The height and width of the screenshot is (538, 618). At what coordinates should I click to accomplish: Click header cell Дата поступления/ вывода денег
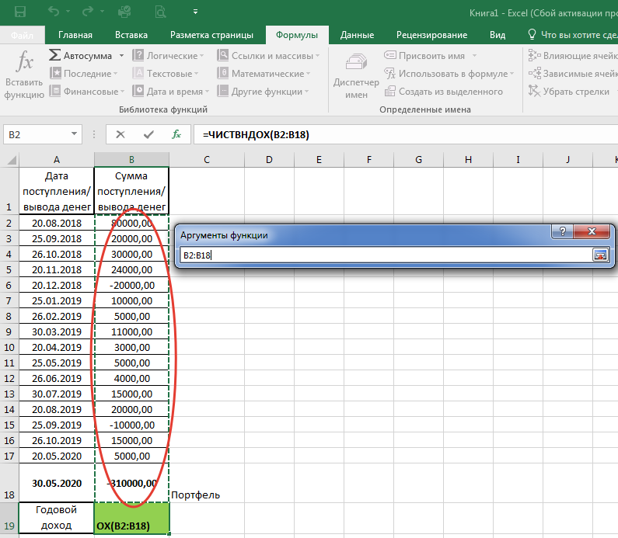(x=57, y=191)
